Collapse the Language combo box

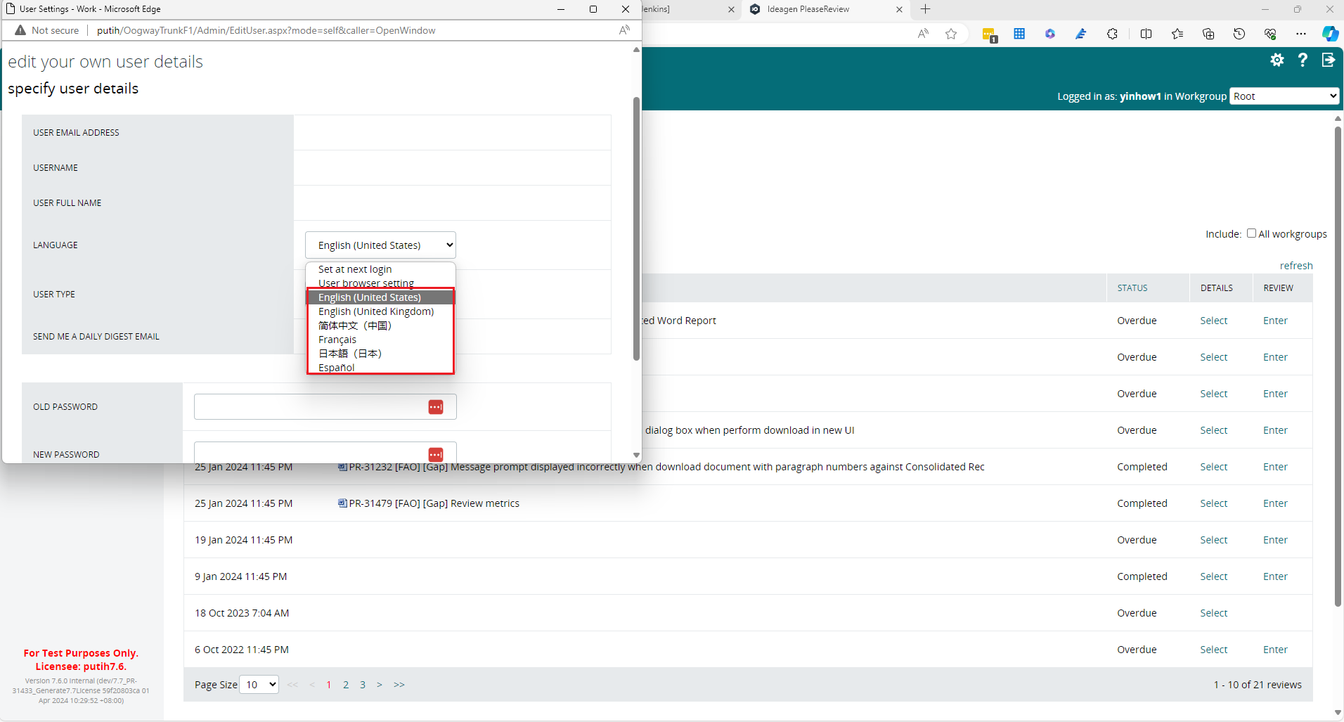click(380, 245)
